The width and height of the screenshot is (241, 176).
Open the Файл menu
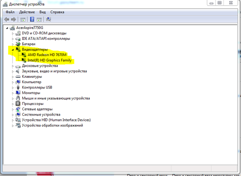click(x=10, y=12)
